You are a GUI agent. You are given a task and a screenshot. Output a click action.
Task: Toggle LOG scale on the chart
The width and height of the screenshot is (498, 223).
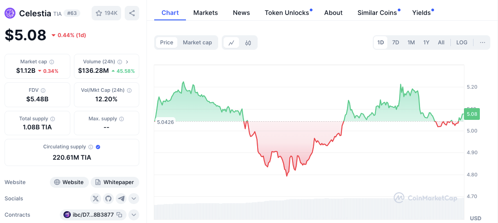click(462, 43)
